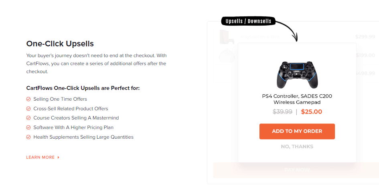
Task: Open the LEARN MORE link
Action: tap(40, 157)
